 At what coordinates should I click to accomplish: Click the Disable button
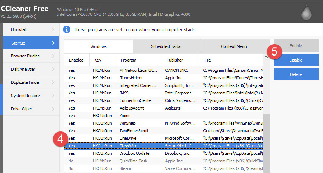pyautogui.click(x=296, y=60)
